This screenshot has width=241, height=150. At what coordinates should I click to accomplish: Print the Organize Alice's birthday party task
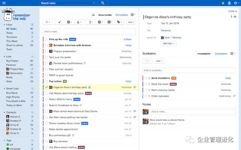(235, 16)
